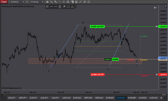Viewport: 168px width, 101px height.
Task: Select the active EURAUD tab
Action: [121, 98]
